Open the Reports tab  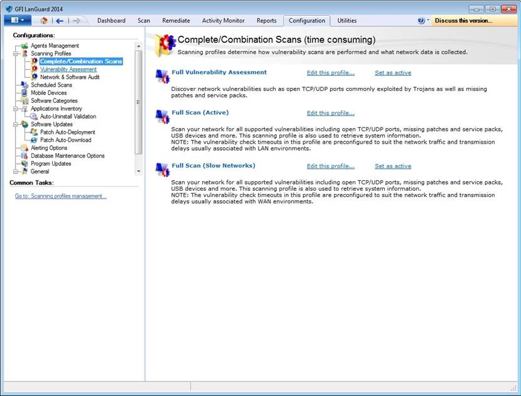[267, 21]
